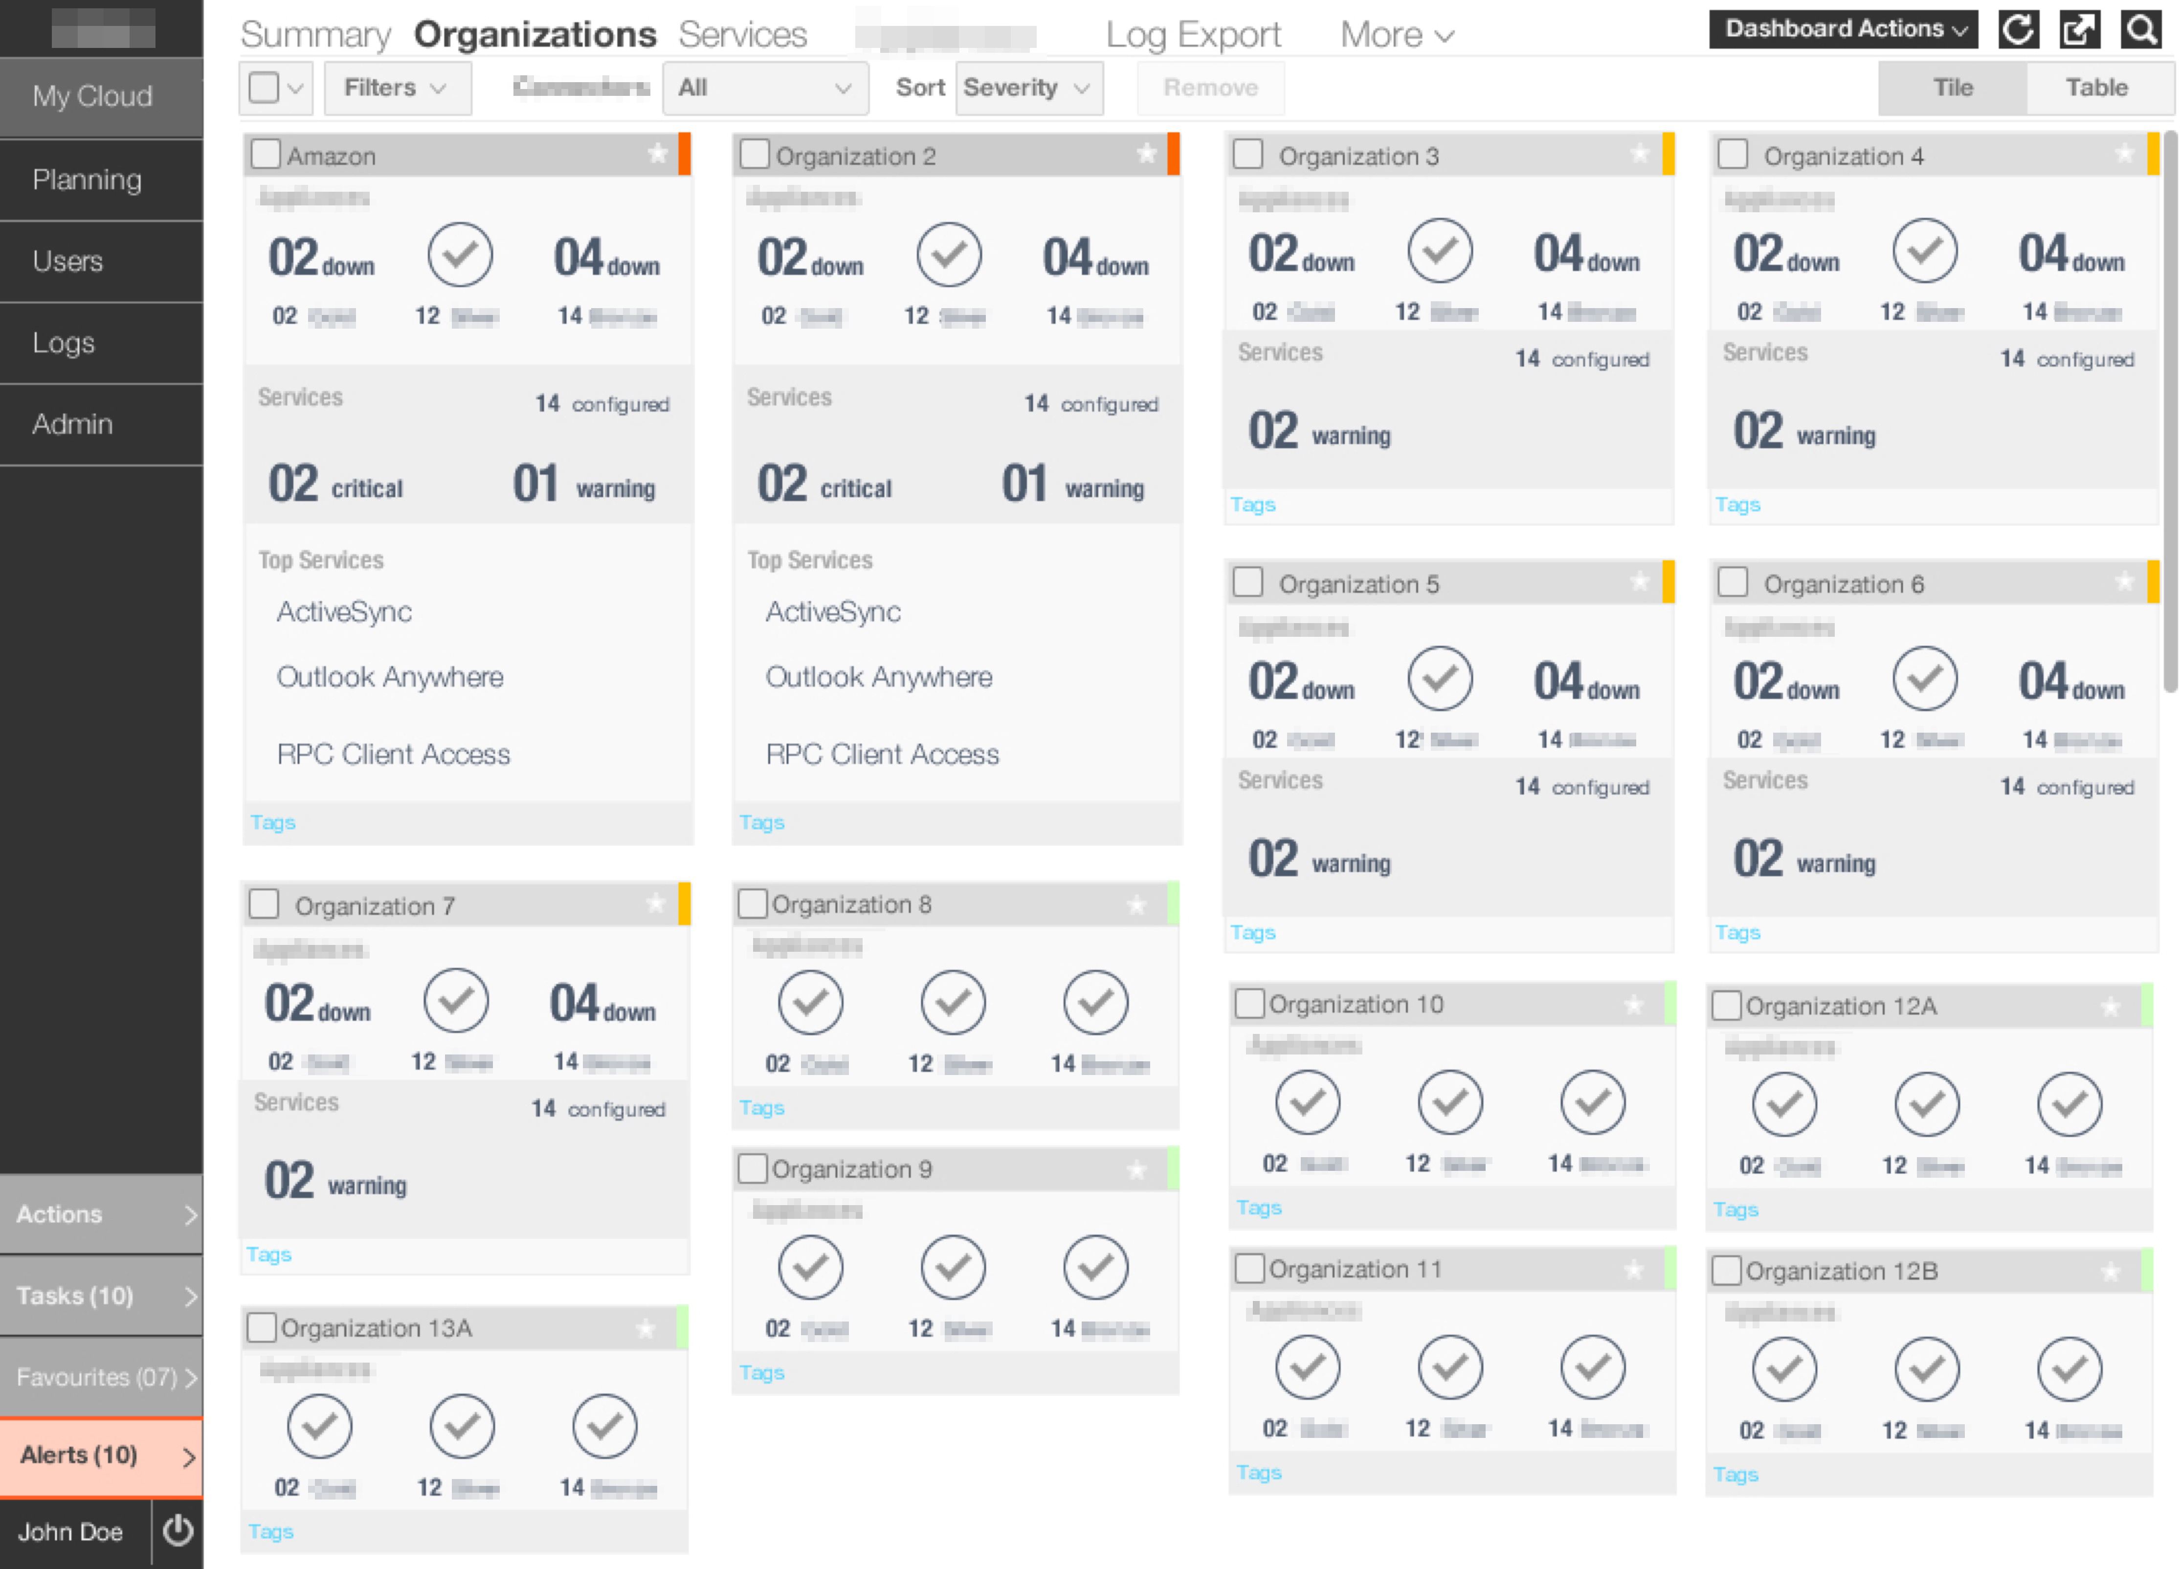This screenshot has width=2180, height=1569.
Task: Click the orange severity bar on Organization 2
Action: pyautogui.click(x=1174, y=154)
